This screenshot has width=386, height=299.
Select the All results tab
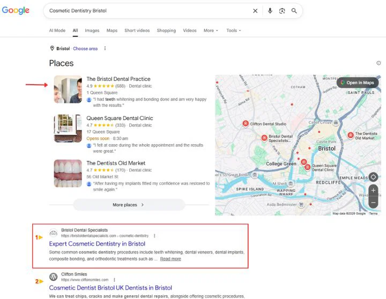(x=76, y=31)
